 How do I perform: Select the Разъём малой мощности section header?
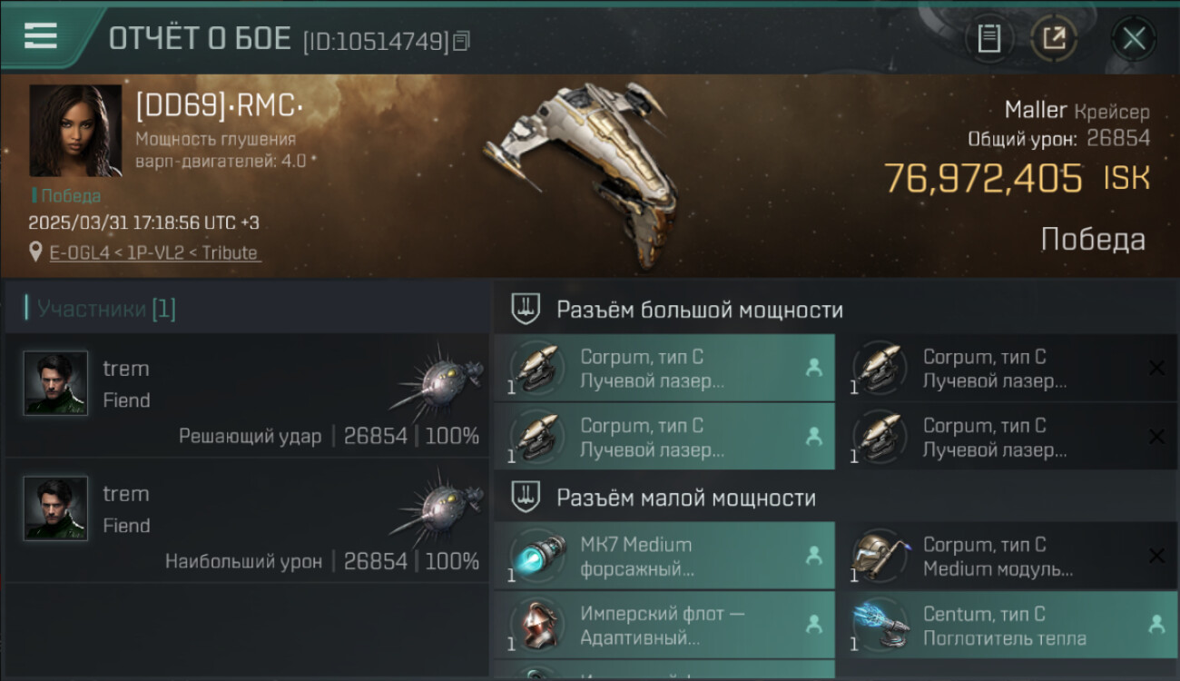coord(686,498)
